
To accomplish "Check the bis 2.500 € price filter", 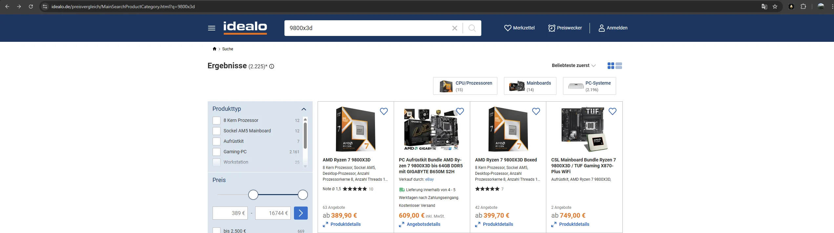I will point(217,230).
